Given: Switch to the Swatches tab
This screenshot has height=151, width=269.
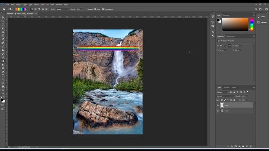Looking at the screenshot, I should [226, 15].
